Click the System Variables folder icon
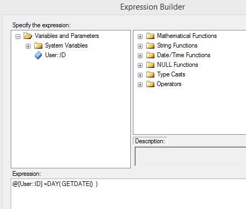 38,45
